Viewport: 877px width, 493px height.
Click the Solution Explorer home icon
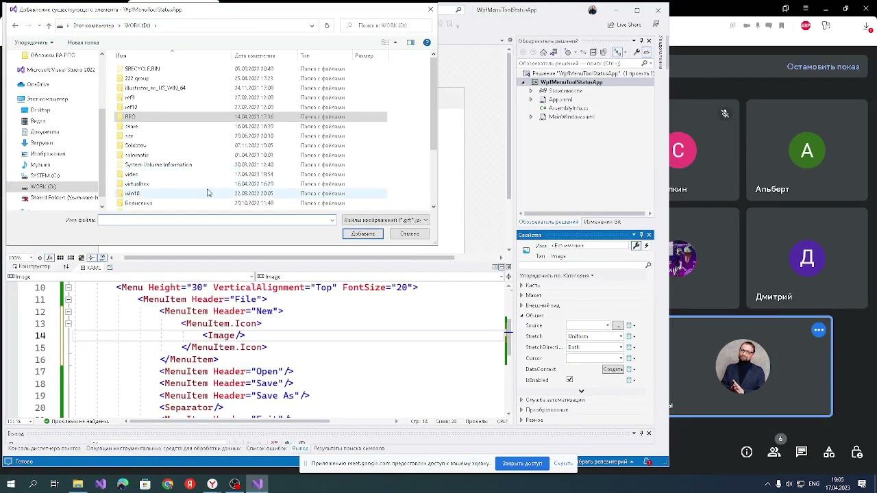coord(543,52)
